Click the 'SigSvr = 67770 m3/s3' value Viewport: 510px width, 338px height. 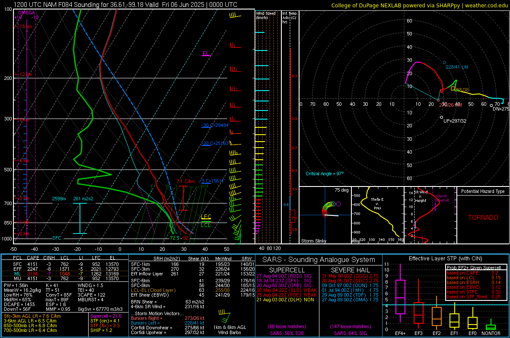(100, 309)
